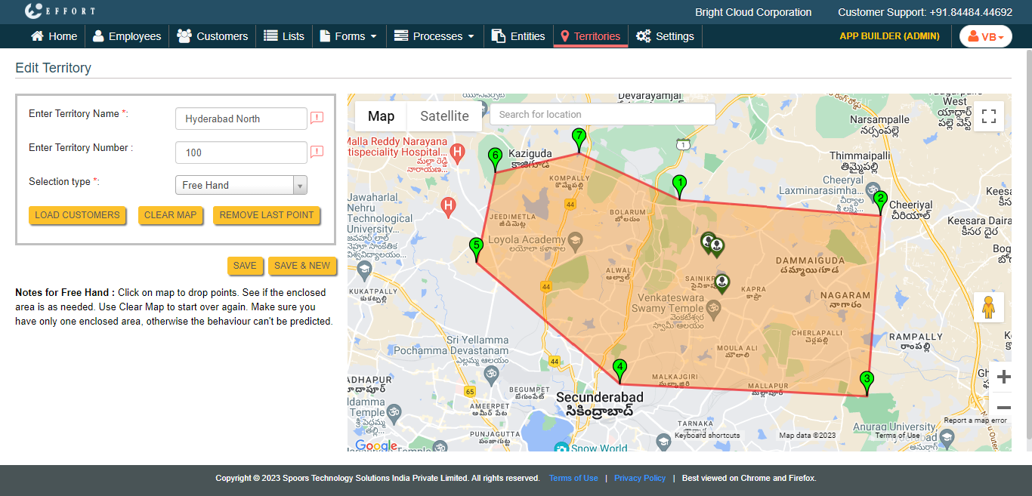
Task: Click the warning icon beside Territory Number
Action: click(317, 152)
